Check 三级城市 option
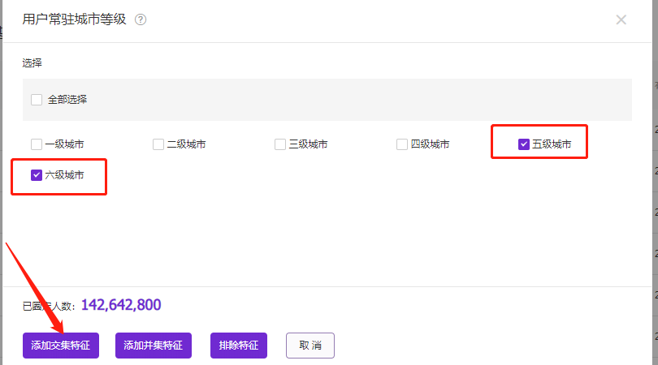 click(x=280, y=144)
